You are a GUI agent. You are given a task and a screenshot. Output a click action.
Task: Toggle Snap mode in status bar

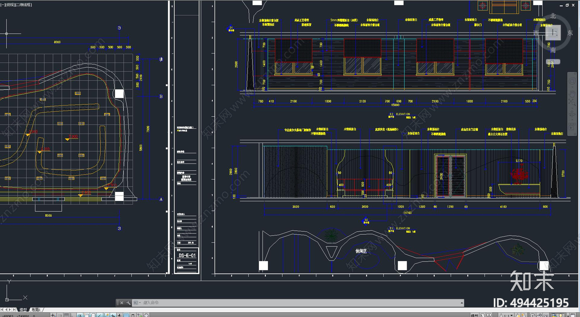pos(59,315)
